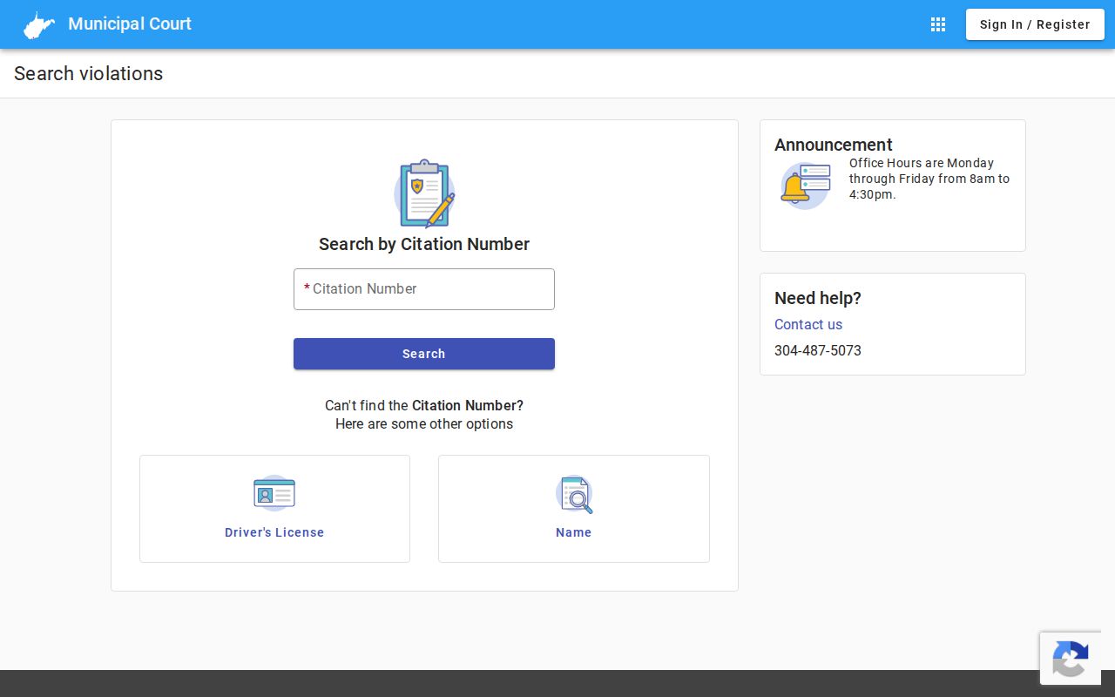
Task: Click the Announcement heading
Action: [x=834, y=145]
